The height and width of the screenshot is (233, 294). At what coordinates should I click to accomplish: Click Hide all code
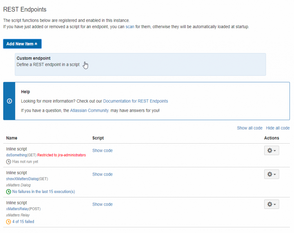(x=278, y=128)
